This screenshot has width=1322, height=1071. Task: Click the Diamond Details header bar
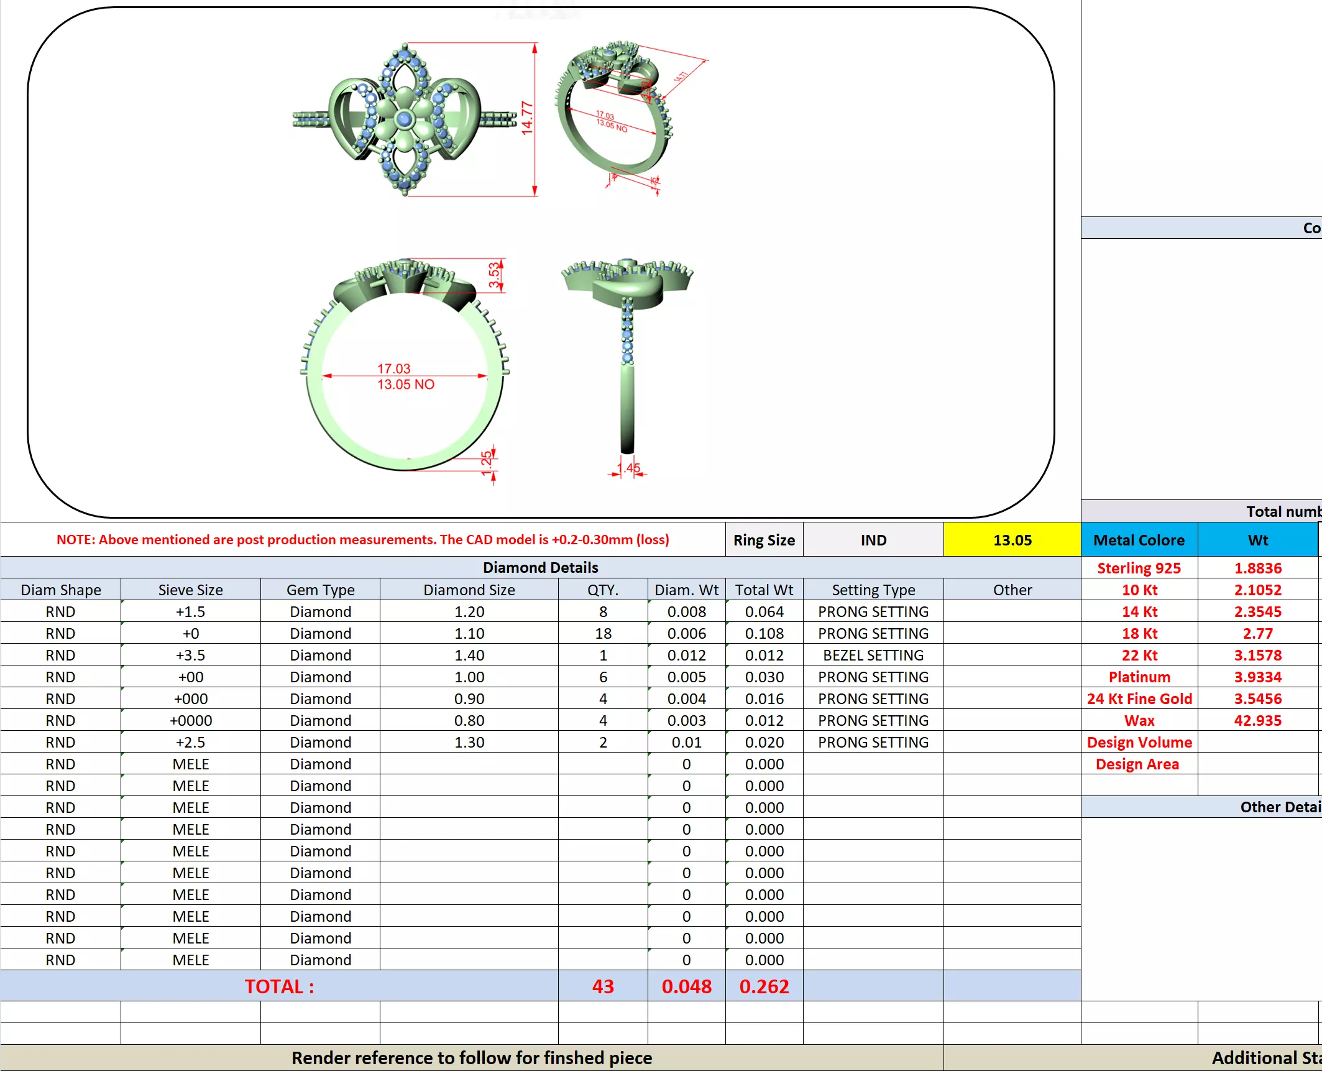pyautogui.click(x=539, y=567)
